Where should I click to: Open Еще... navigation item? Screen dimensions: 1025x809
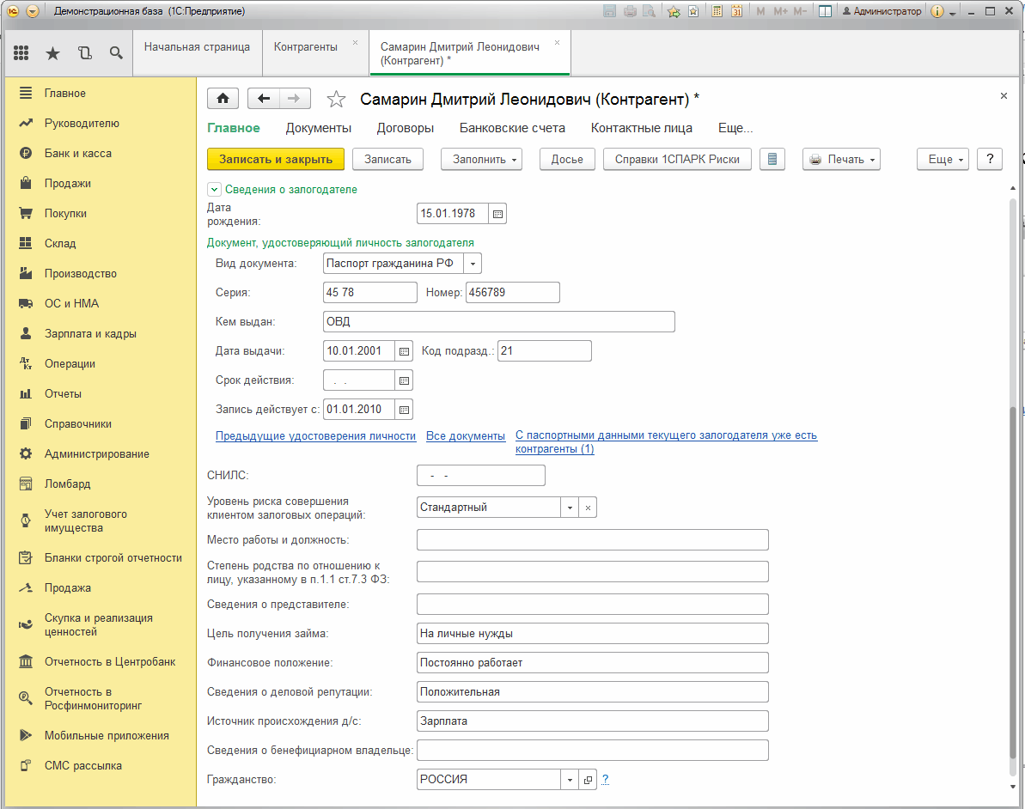coord(735,128)
